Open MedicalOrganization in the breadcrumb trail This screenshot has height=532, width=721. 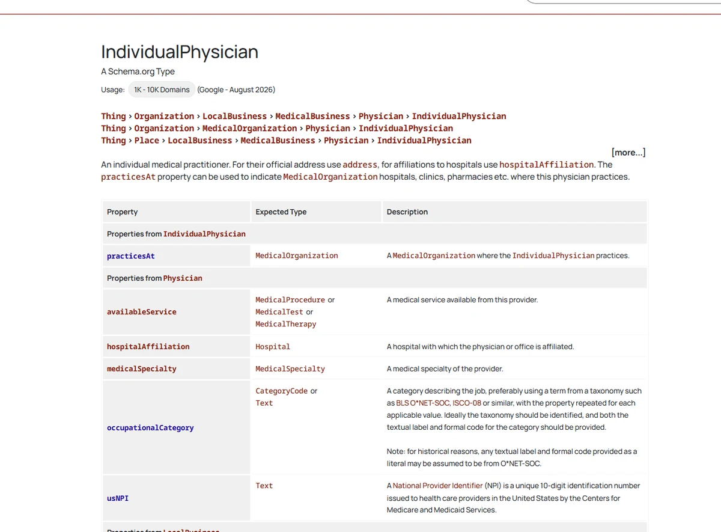coord(250,128)
